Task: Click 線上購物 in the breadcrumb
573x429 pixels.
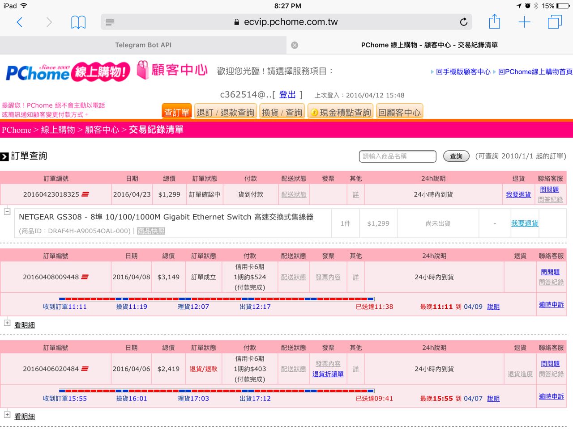Action: click(x=58, y=130)
